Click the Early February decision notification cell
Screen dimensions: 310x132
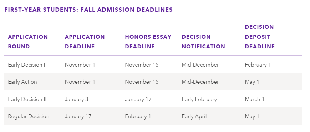tap(199, 99)
